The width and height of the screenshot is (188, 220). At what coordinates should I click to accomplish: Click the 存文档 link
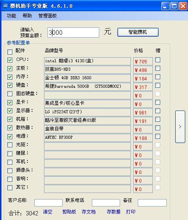(x=88, y=212)
